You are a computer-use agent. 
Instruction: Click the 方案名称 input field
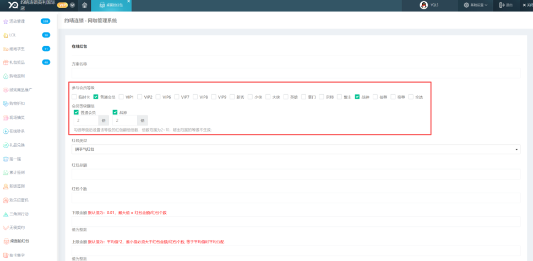tap(296, 73)
